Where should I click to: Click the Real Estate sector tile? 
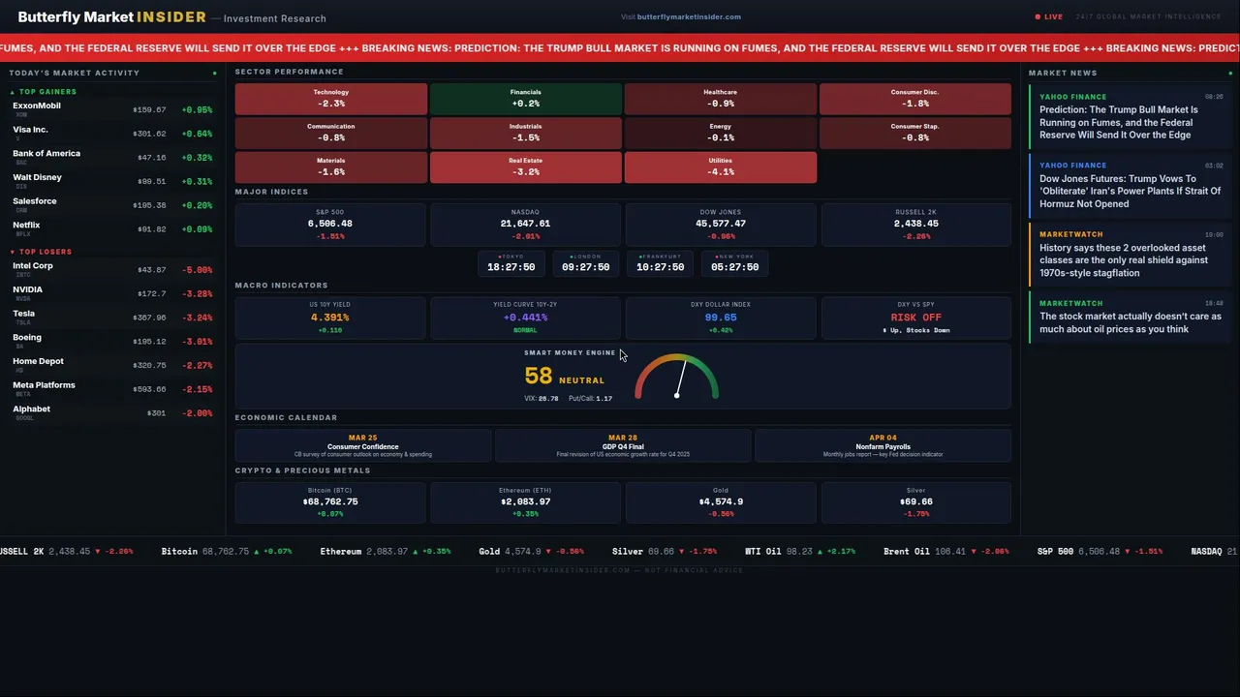click(x=525, y=167)
